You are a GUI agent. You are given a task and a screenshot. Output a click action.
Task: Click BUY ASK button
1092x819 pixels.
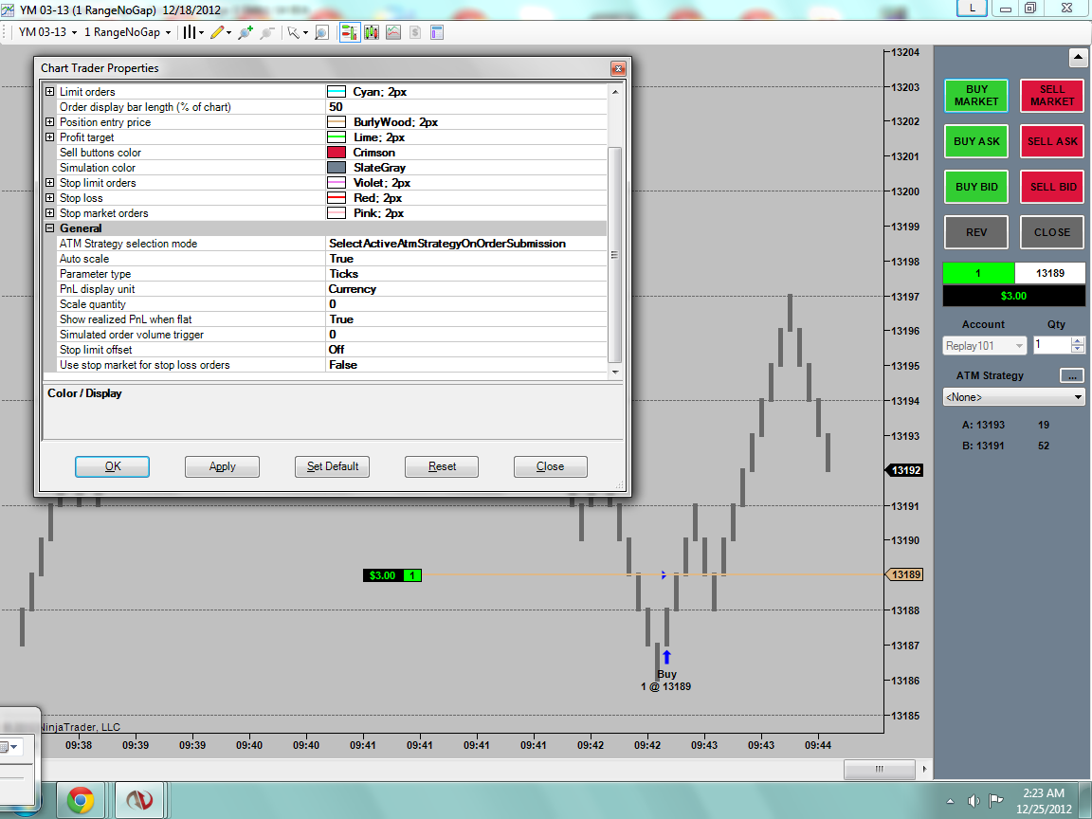[976, 141]
